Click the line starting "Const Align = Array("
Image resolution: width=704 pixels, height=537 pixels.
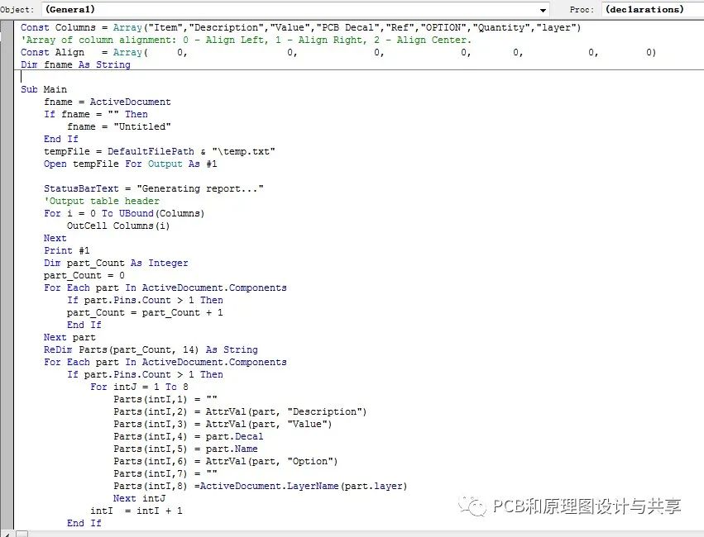pos(338,52)
